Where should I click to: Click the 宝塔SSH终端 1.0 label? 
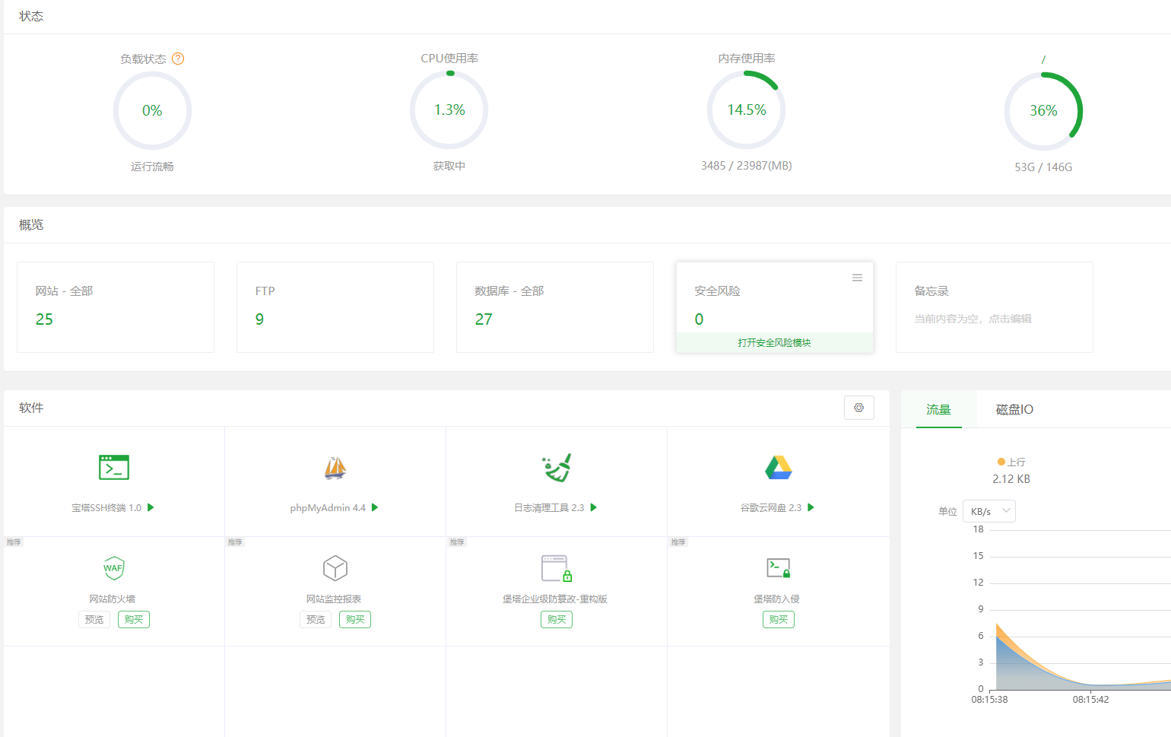point(106,507)
